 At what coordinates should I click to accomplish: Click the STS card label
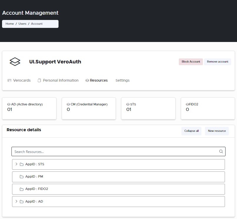133,104
